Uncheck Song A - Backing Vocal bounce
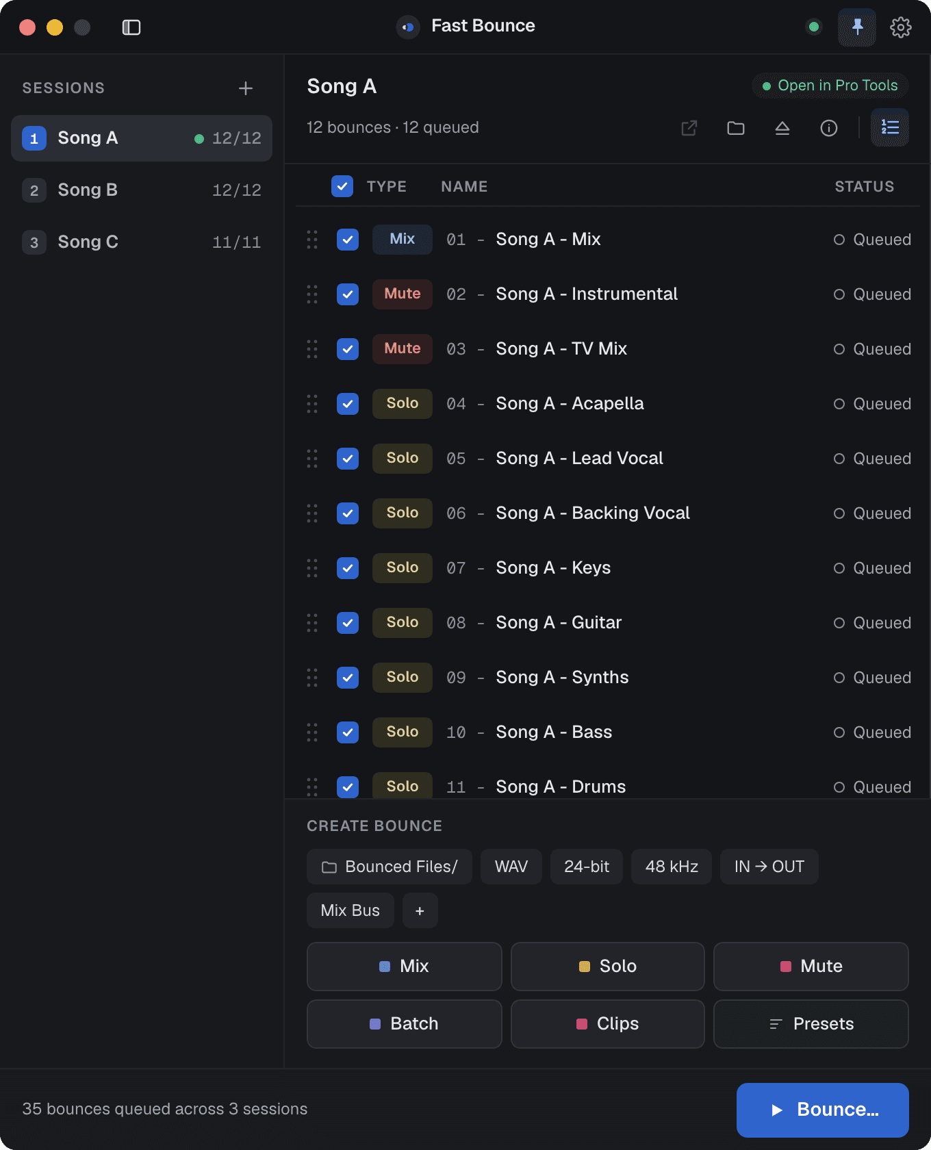Screen dimensions: 931x1150 pyautogui.click(x=348, y=513)
